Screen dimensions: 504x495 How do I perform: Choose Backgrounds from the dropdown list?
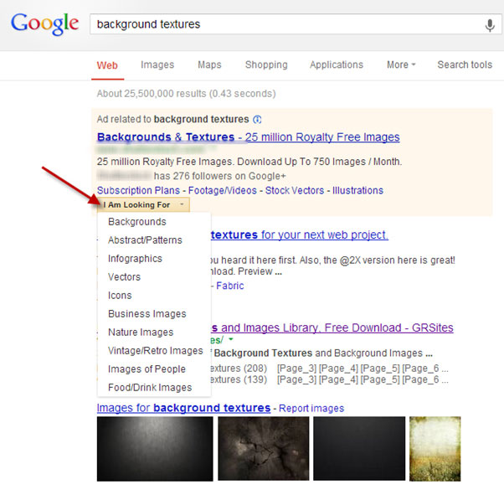pyautogui.click(x=137, y=222)
